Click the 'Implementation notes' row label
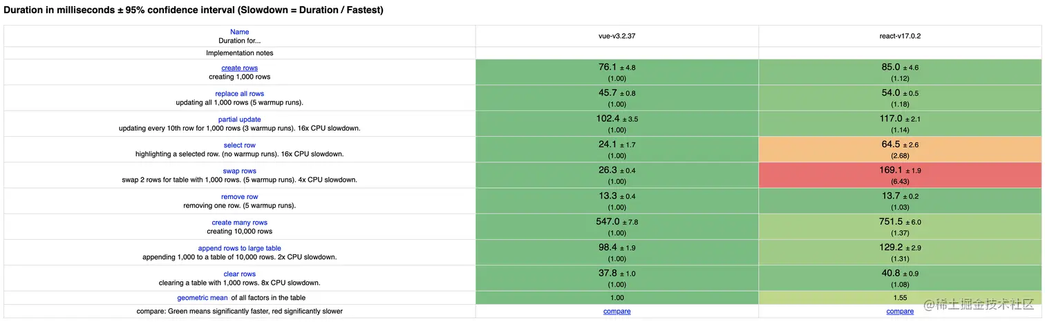The width and height of the screenshot is (1045, 322). point(240,53)
